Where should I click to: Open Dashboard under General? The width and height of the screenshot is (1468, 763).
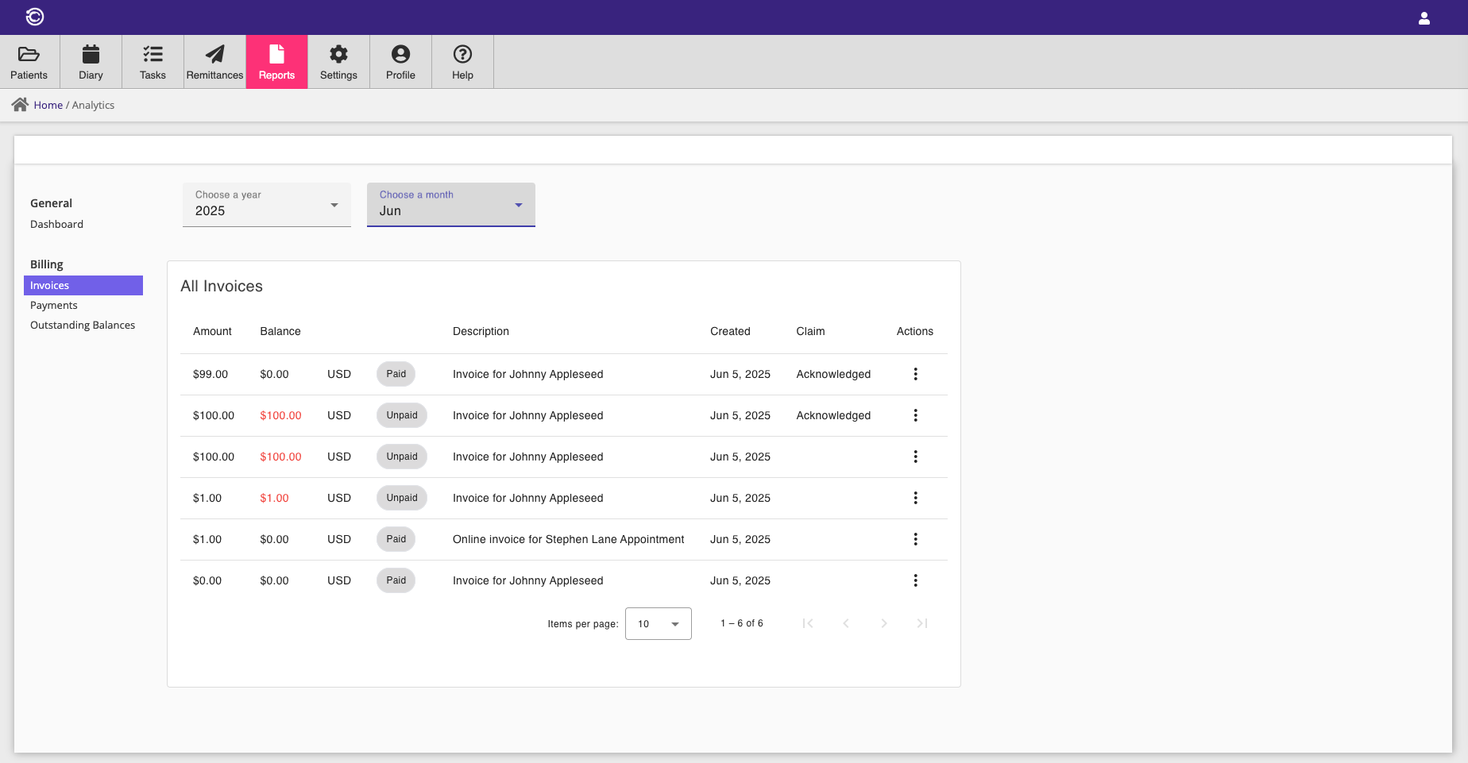pyautogui.click(x=56, y=225)
